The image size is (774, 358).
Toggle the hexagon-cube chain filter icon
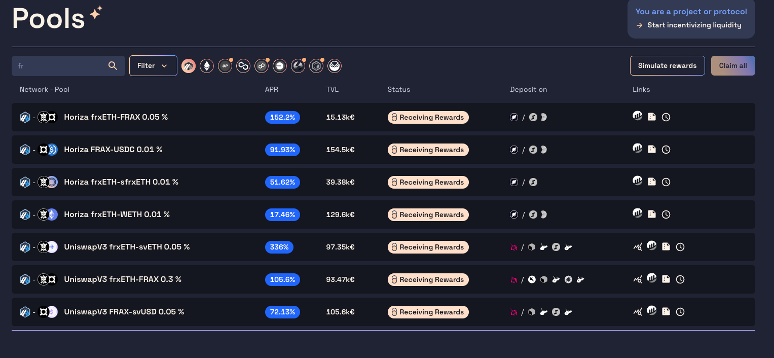pyautogui.click(x=316, y=66)
